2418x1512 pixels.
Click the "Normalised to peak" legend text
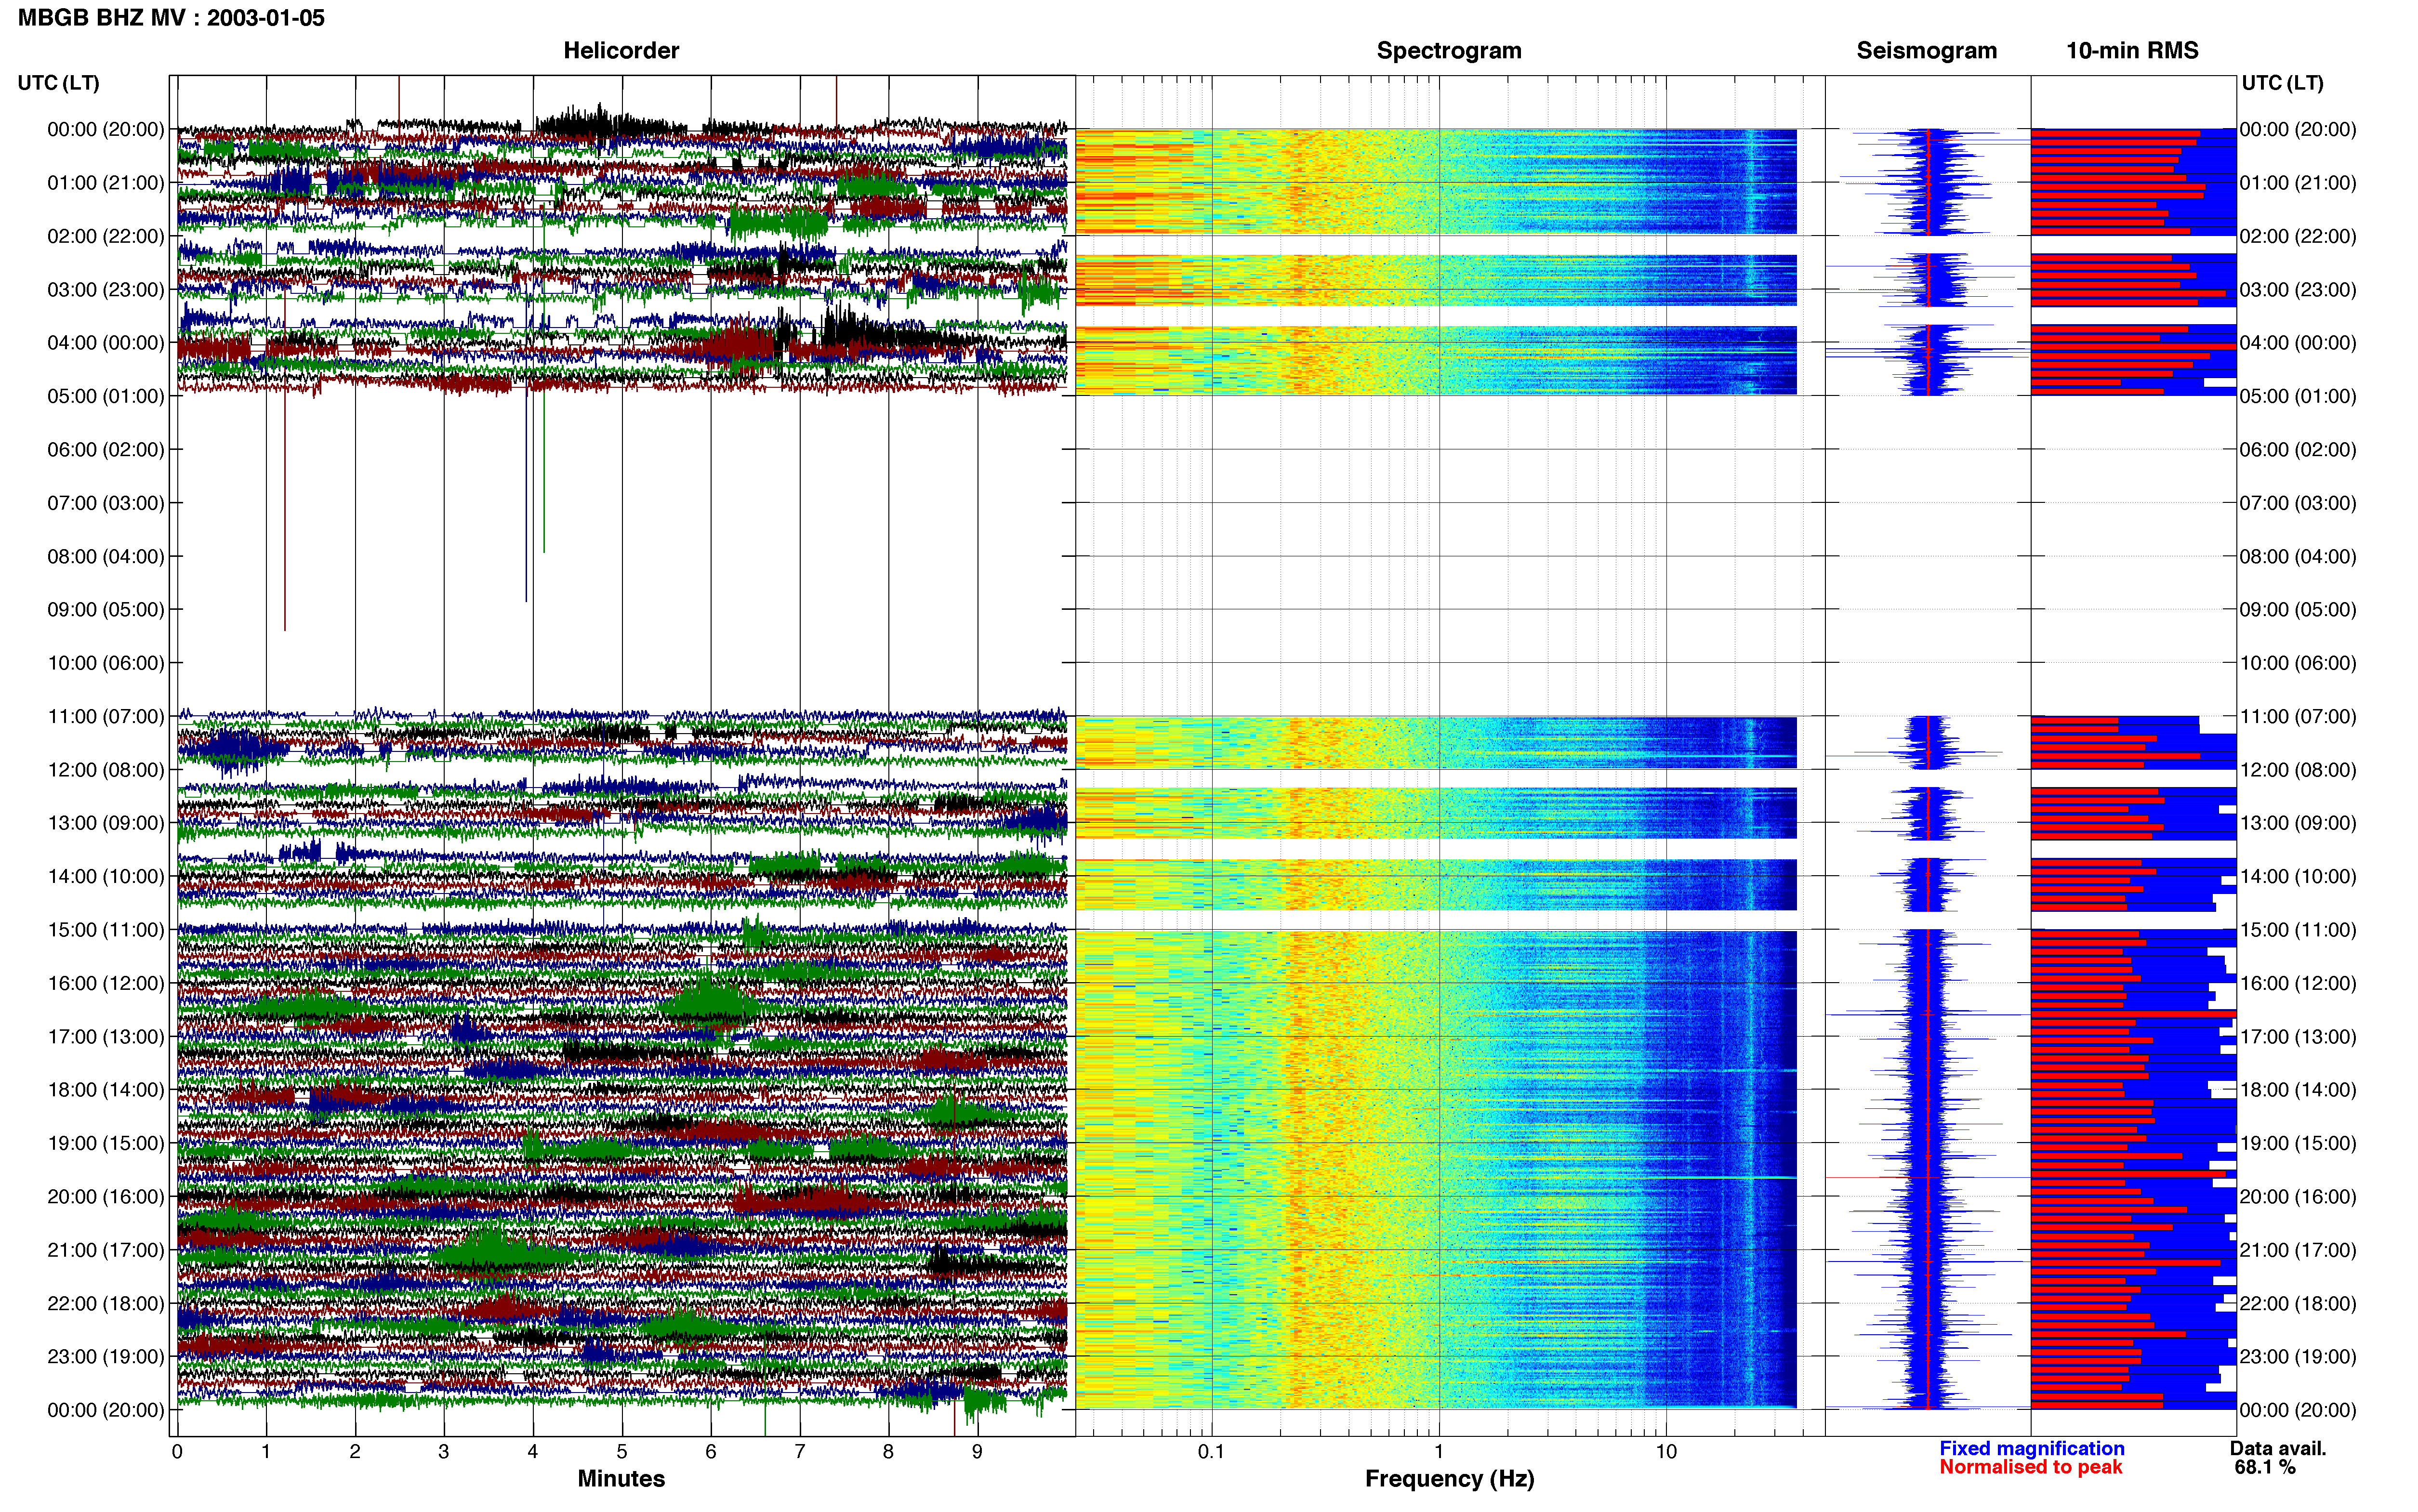click(2030, 1467)
